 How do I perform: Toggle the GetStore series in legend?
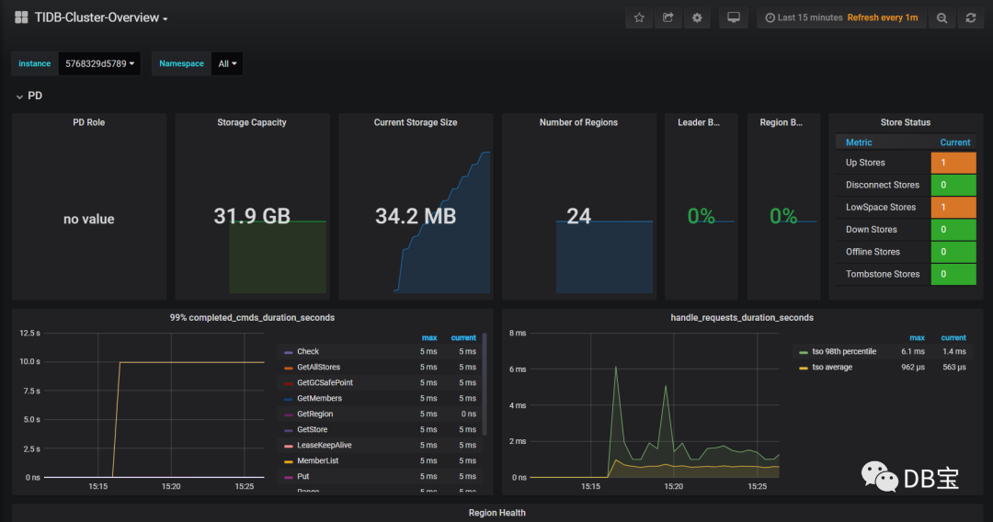click(313, 429)
